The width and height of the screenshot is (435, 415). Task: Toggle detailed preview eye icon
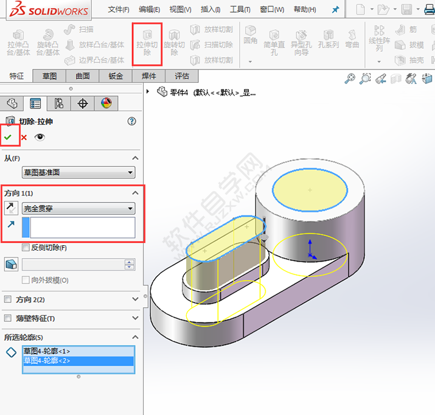click(x=40, y=137)
